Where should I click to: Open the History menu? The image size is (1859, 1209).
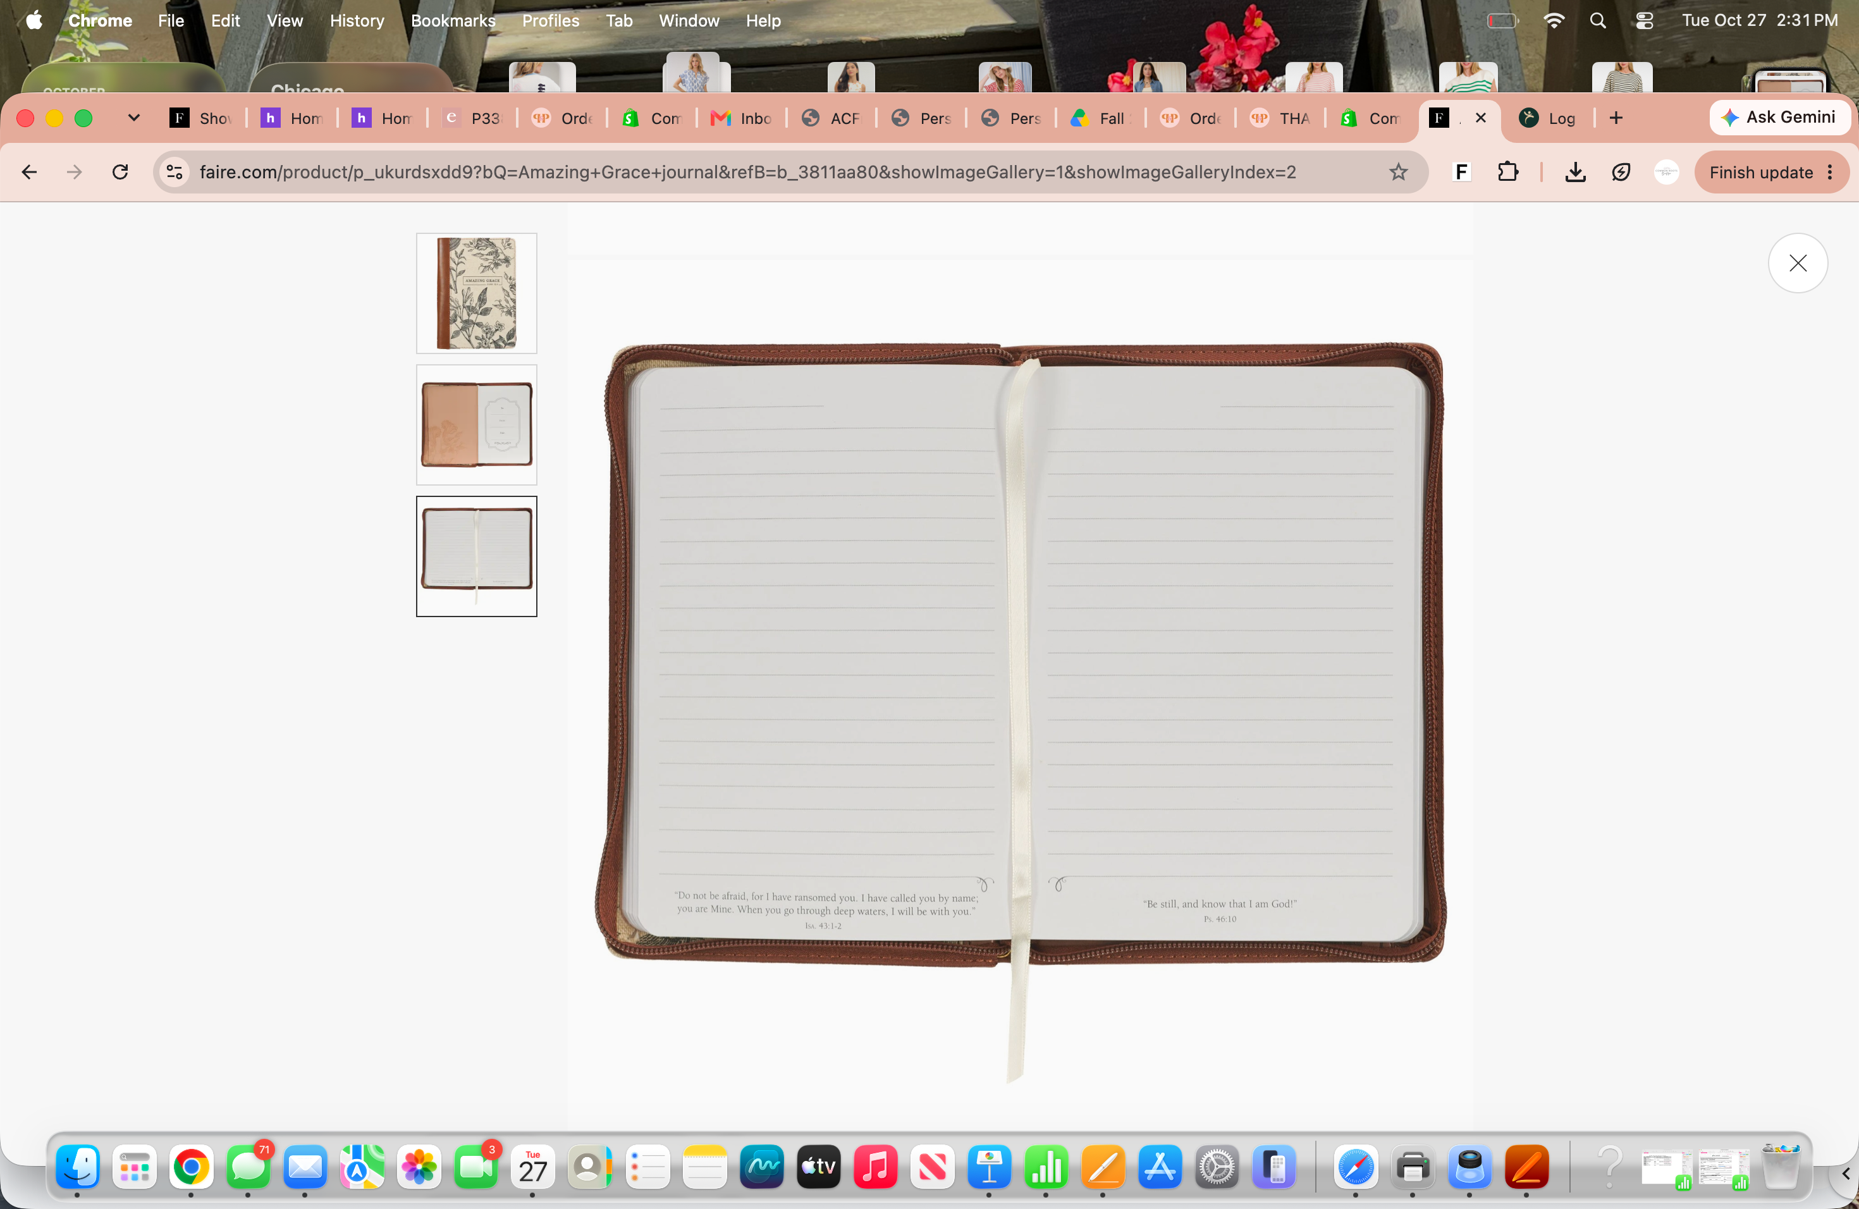357,20
